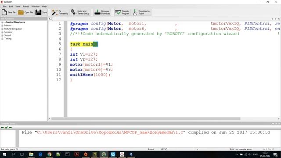Launch Microsoft Edge from taskbar
Image resolution: width=281 pixels, height=158 pixels.
click(x=40, y=154)
